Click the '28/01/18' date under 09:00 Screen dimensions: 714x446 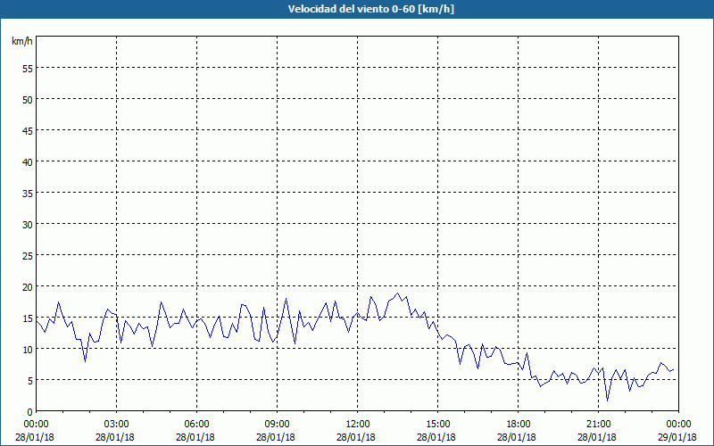click(276, 437)
